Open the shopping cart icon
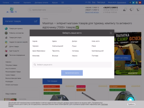 pos(138,10)
